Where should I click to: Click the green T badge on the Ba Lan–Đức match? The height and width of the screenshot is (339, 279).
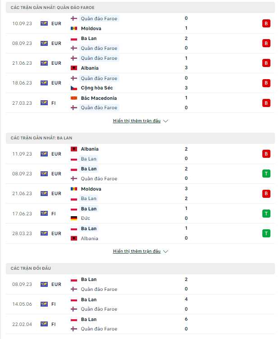point(266,214)
